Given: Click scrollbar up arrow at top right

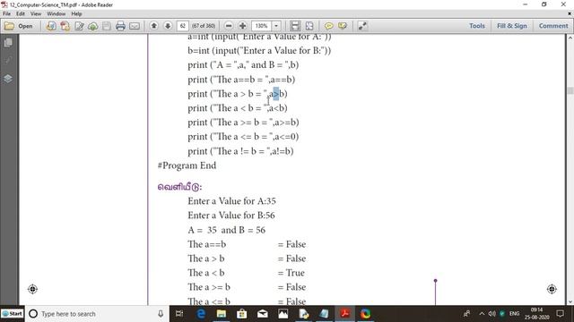Looking at the screenshot, I should pos(570,38).
